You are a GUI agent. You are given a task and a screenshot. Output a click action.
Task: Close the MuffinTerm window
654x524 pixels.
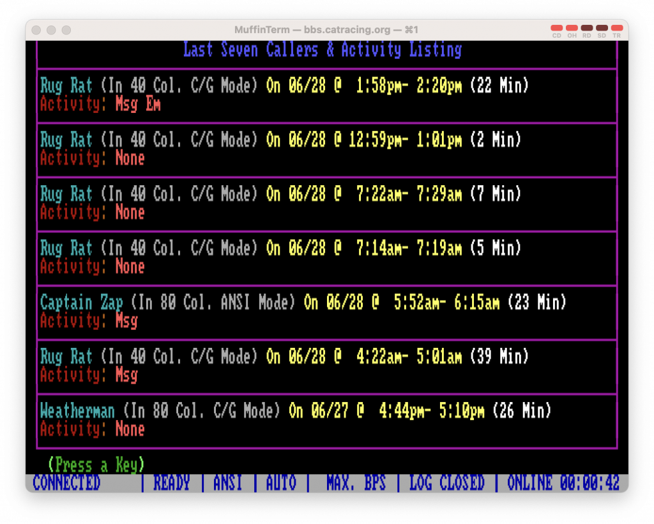coord(36,30)
